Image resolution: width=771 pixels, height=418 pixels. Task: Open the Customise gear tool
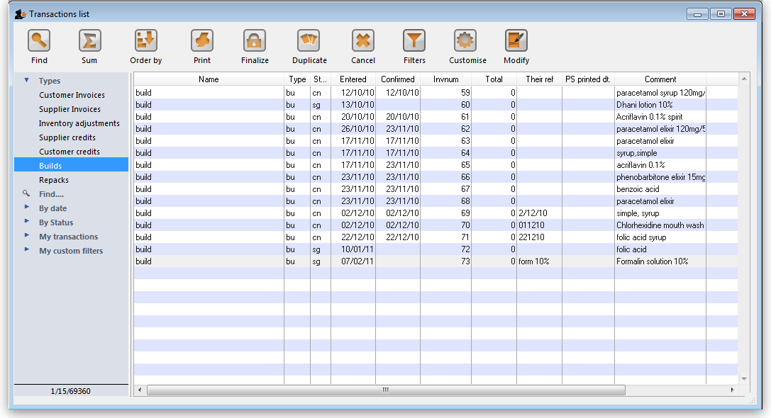click(x=467, y=41)
